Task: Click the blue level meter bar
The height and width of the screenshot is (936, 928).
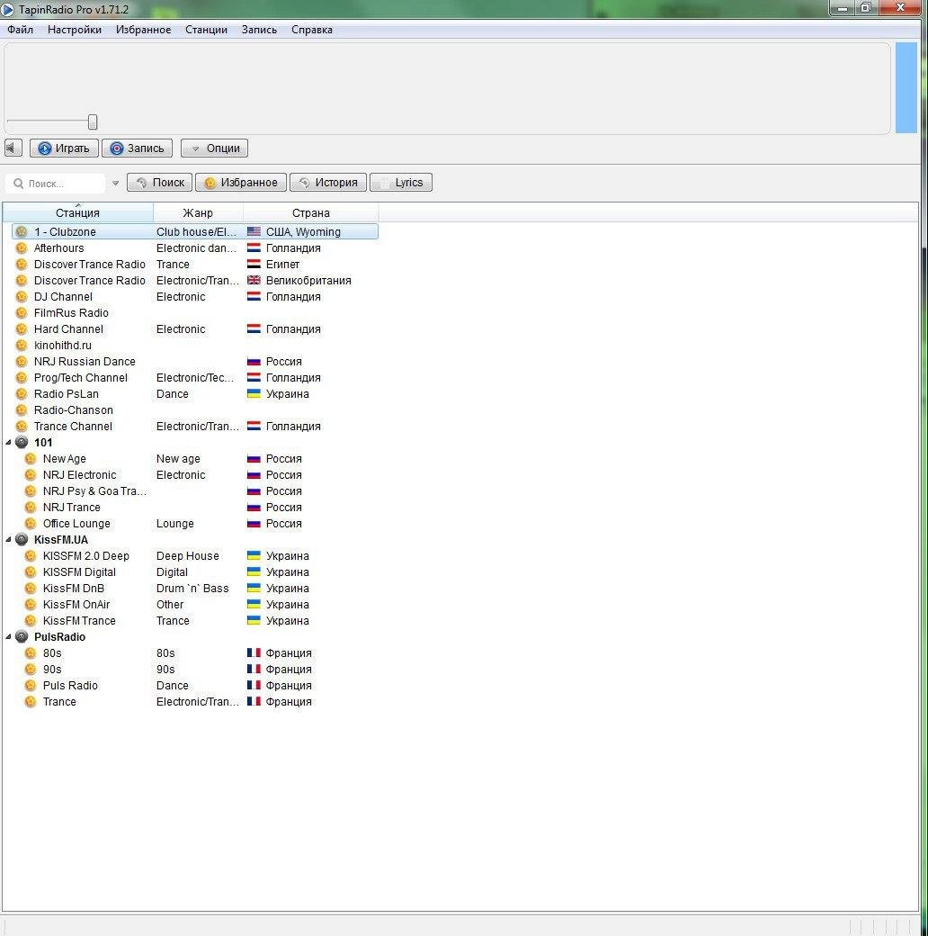Action: point(906,87)
